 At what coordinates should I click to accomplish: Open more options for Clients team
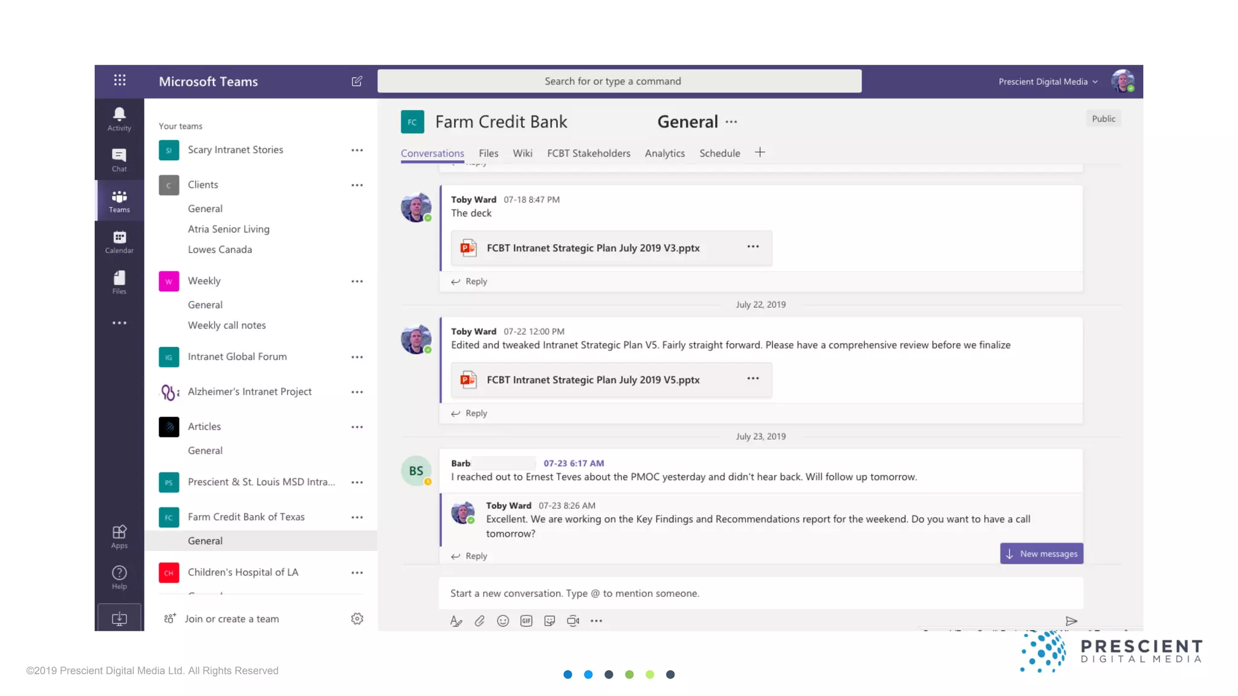point(357,185)
